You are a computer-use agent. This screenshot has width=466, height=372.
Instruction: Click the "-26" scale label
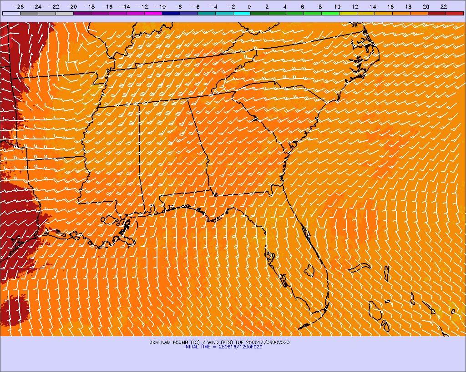pyautogui.click(x=18, y=7)
